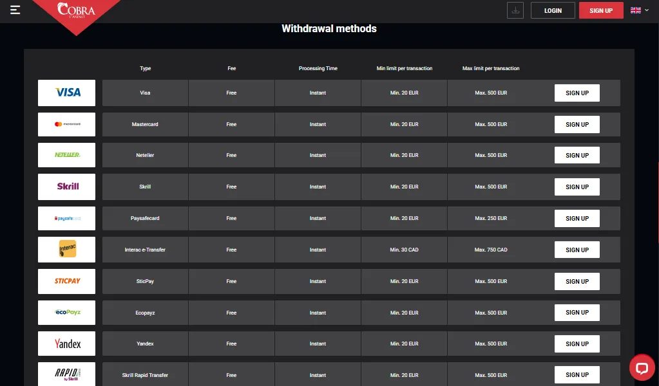
Task: Click the Withdrawal methods heading
Action: point(329,28)
